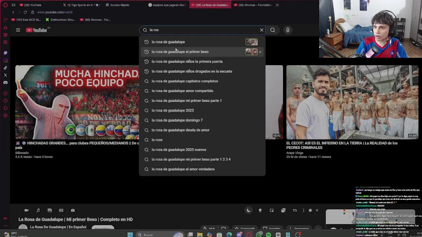Open browsing history clock in sidebar
Screen dimensions: 422x237
[x=5, y=101]
